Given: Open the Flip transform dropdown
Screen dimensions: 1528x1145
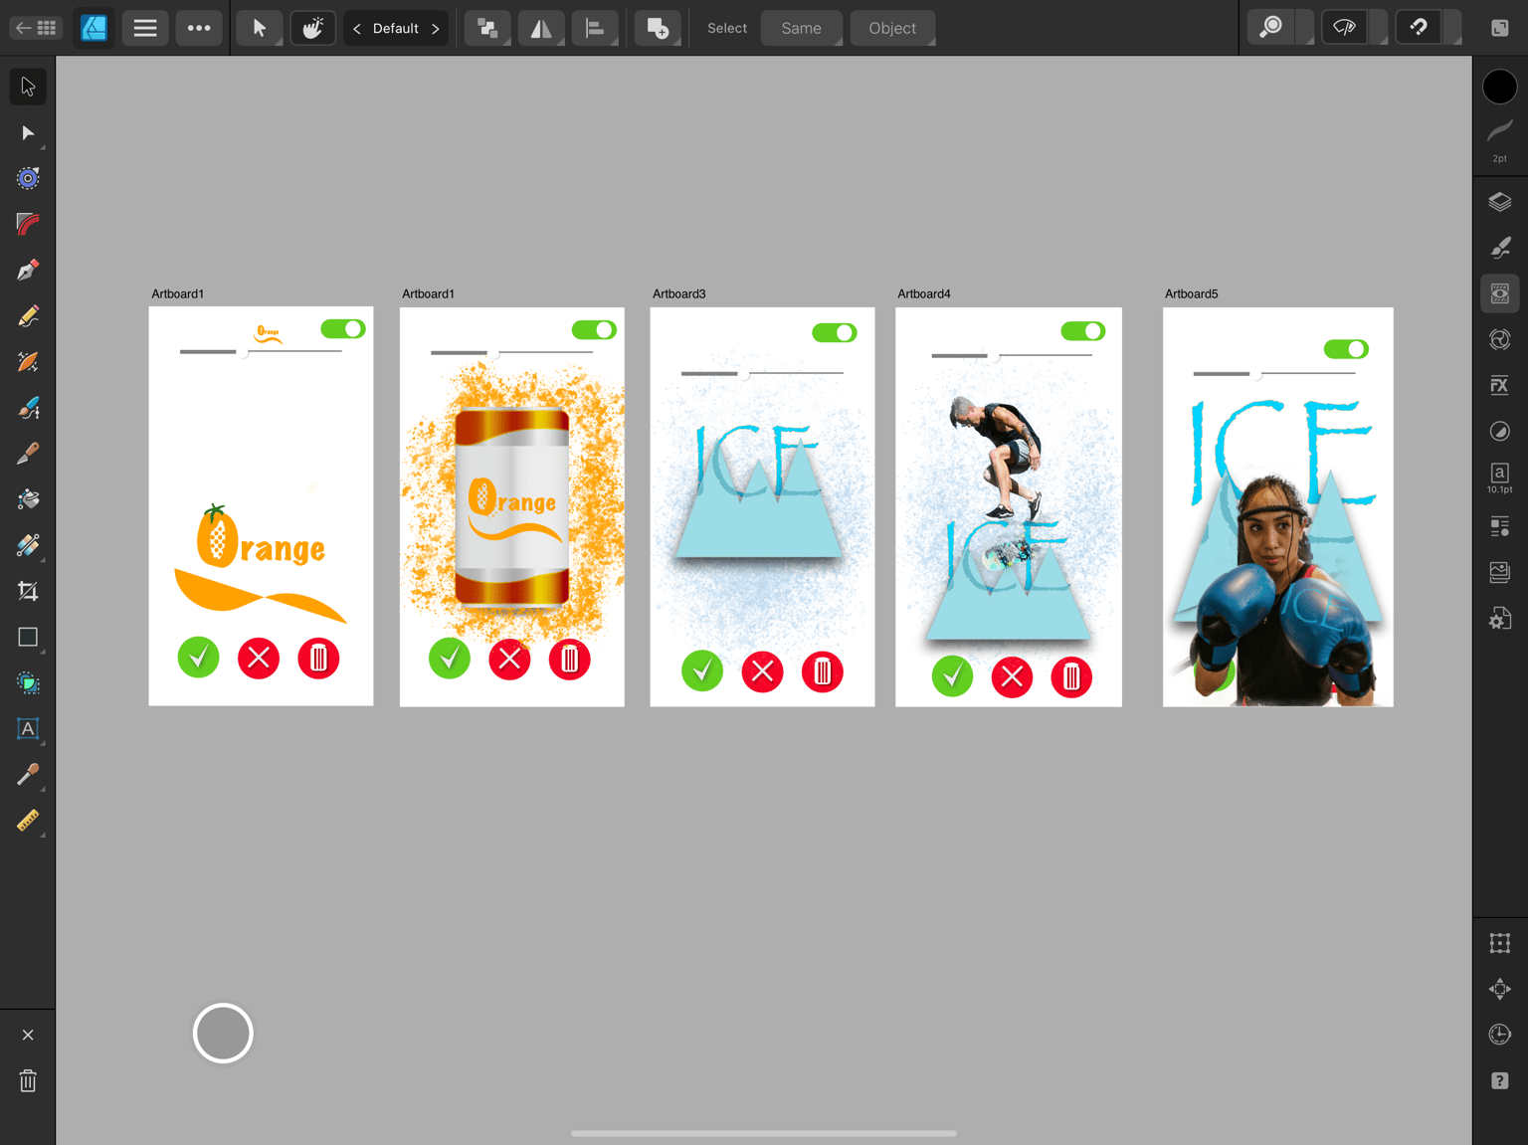Looking at the screenshot, I should point(541,28).
